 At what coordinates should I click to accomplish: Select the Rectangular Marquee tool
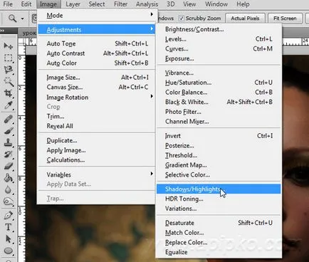pyautogui.click(x=9, y=58)
